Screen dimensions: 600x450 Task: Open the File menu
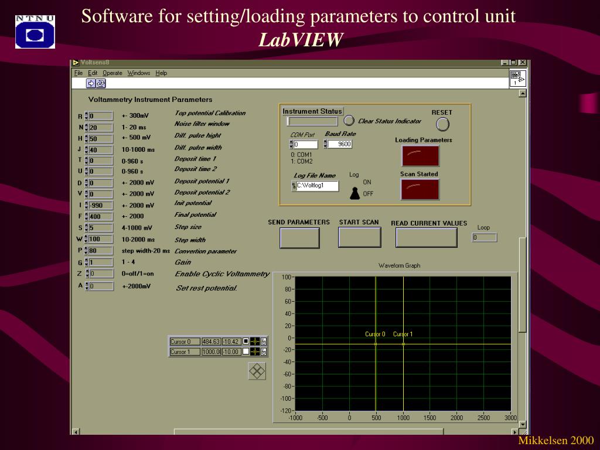pos(79,73)
